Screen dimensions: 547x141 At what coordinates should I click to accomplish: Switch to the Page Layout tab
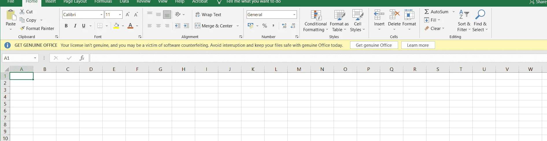tap(75, 2)
